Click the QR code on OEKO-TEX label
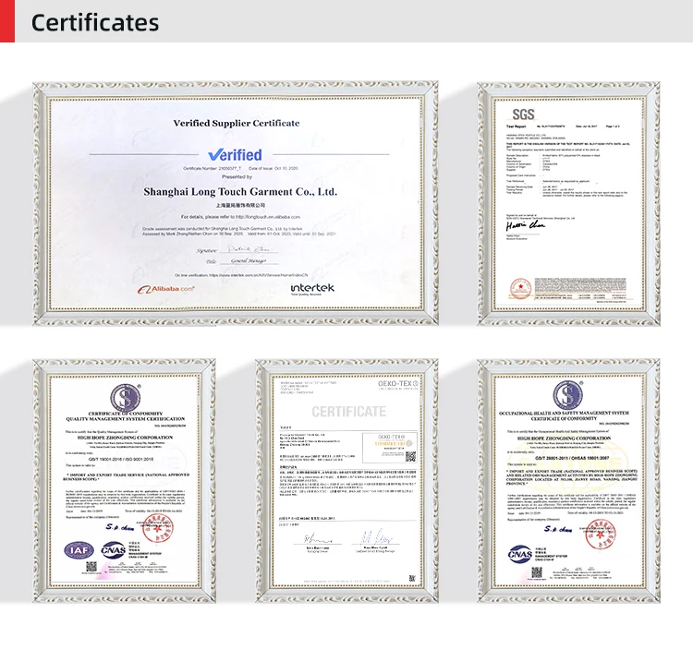Viewport: 693px width, 661px height. tap(410, 457)
